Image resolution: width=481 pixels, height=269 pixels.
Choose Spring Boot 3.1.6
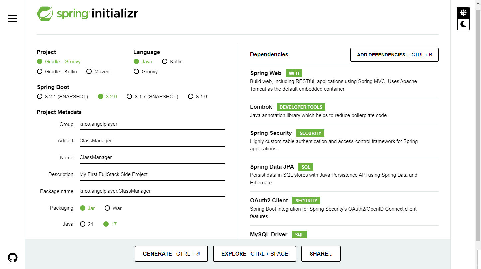198,97
